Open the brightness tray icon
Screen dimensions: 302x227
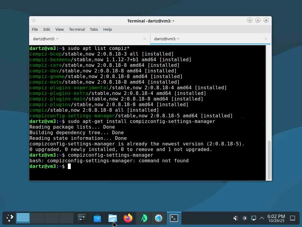click(245, 218)
